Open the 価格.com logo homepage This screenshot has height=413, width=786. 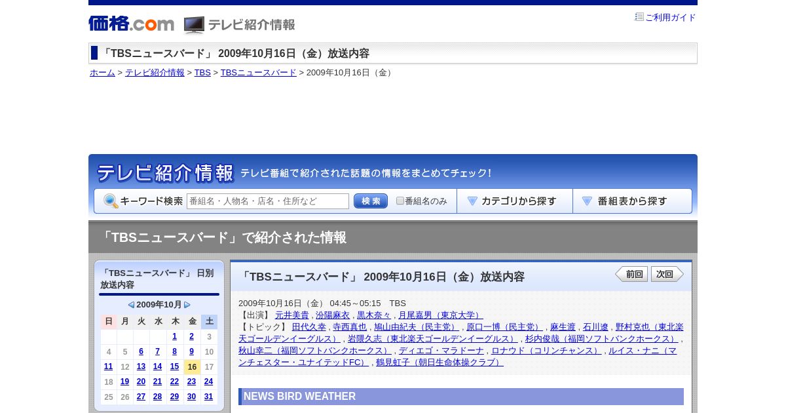(x=131, y=24)
